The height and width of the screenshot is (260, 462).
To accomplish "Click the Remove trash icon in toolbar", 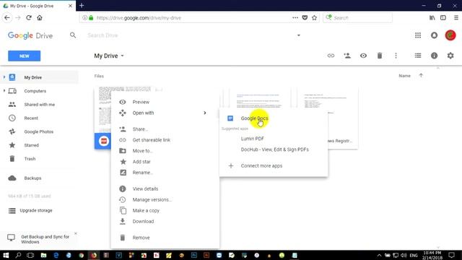I will [380, 56].
